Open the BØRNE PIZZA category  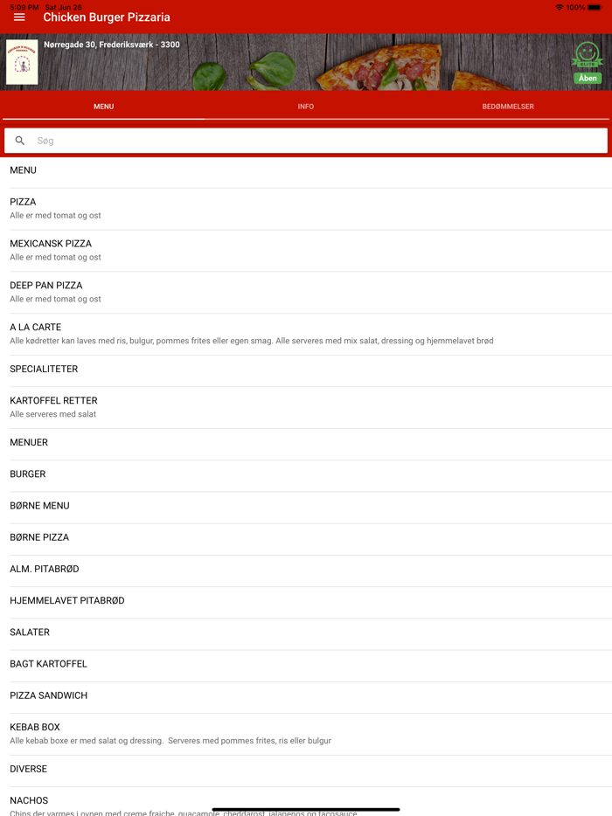point(306,539)
